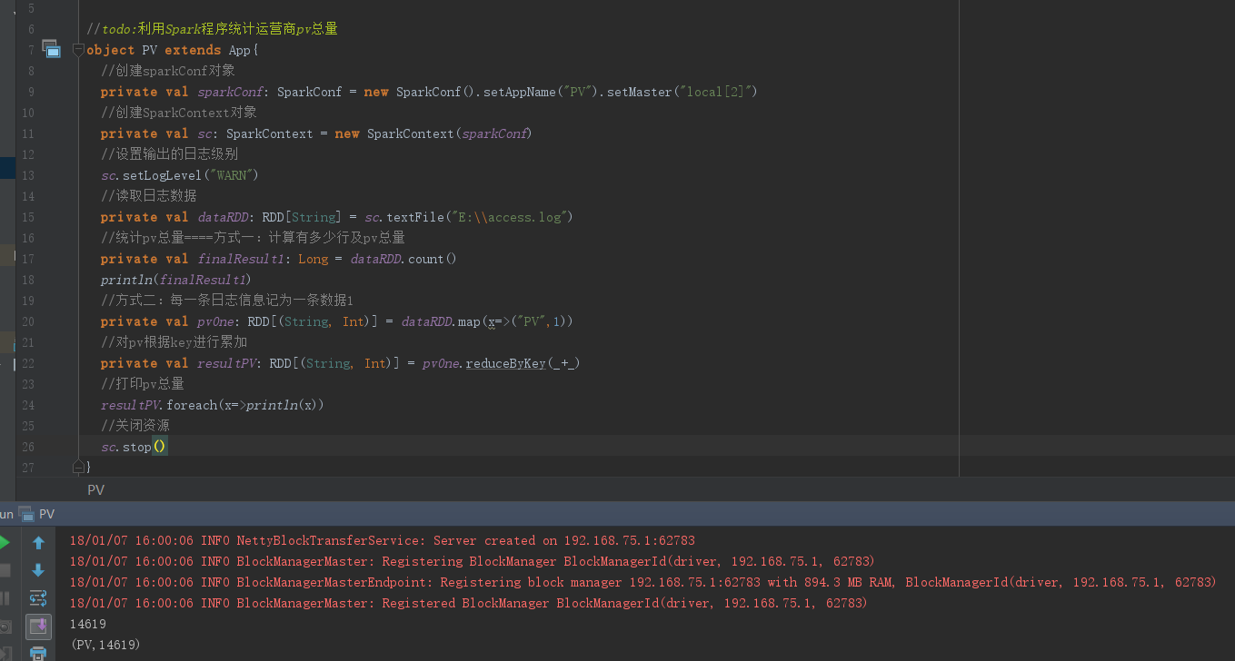Click reduceByKey(_+_) on line 22

pos(523,363)
